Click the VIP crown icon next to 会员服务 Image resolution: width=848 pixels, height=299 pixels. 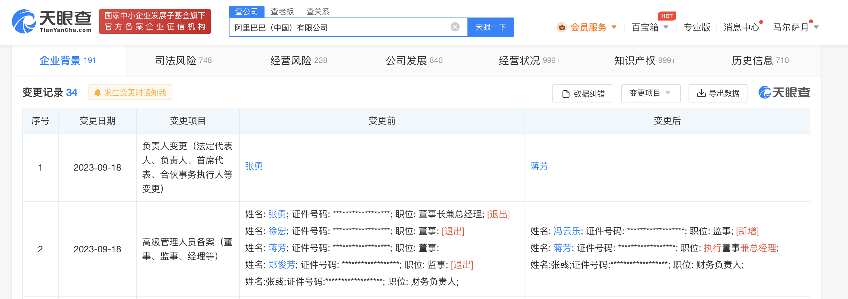pyautogui.click(x=562, y=27)
